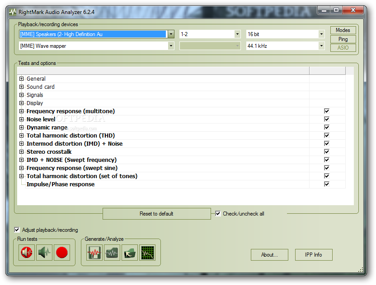The height and width of the screenshot is (285, 376).
Task: Uncheck Frequency response (multitone) test
Action: [x=327, y=111]
